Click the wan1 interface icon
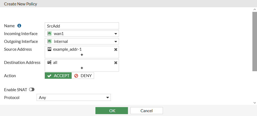This screenshot has width=257, height=116. pyautogui.click(x=49, y=34)
